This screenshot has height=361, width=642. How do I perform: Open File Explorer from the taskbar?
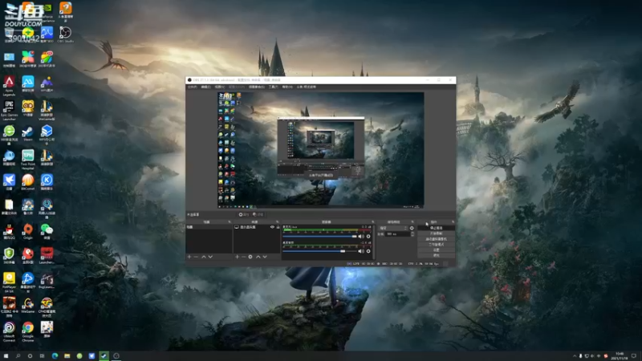(67, 355)
